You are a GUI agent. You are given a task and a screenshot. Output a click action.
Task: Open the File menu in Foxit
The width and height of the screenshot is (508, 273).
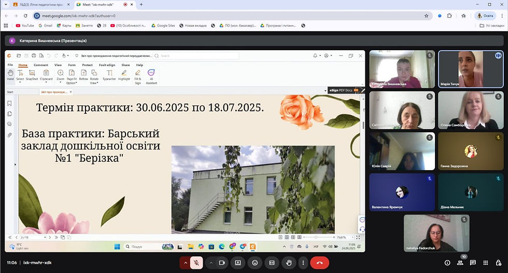click(10, 65)
